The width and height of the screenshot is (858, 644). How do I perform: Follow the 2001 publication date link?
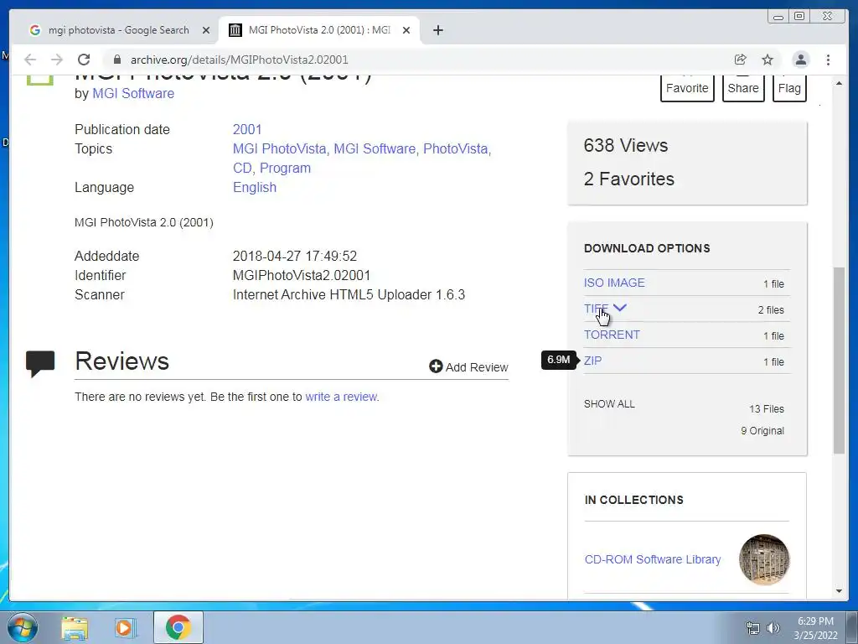coord(247,129)
